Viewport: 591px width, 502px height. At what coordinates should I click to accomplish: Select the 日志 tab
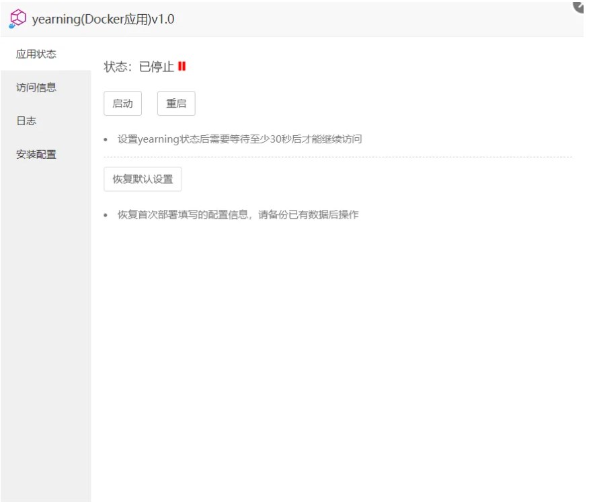click(x=26, y=121)
